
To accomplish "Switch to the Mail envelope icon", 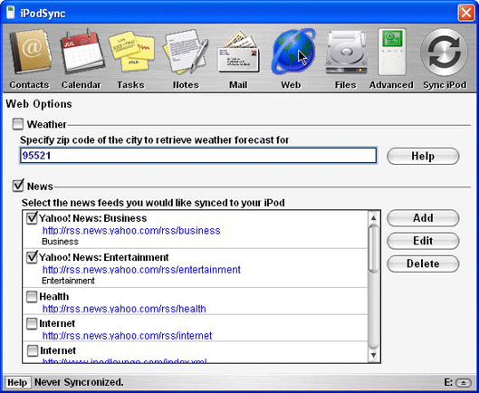I will (238, 52).
